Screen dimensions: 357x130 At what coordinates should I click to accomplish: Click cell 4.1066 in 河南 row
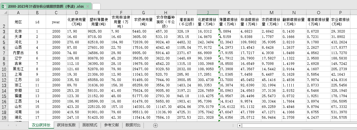click(x=294, y=112)
